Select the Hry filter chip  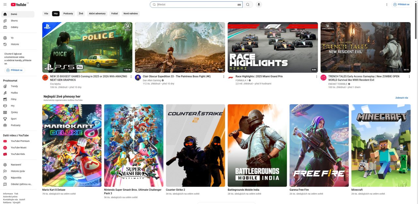tap(56, 14)
